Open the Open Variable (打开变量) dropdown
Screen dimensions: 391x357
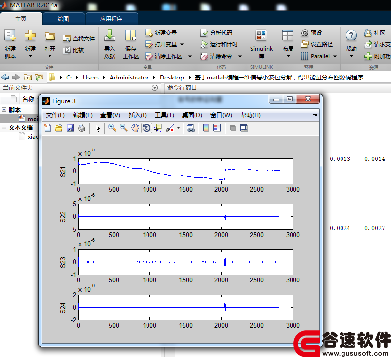pyautogui.click(x=182, y=44)
